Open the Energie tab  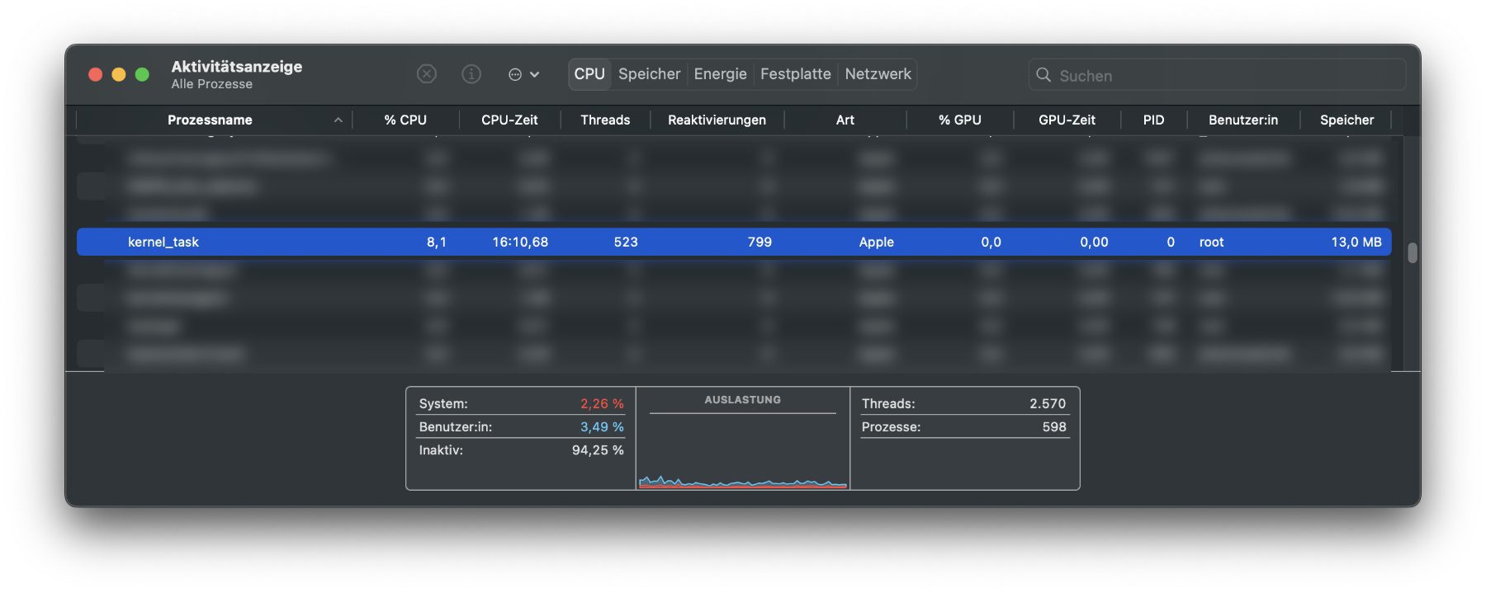[x=720, y=74]
